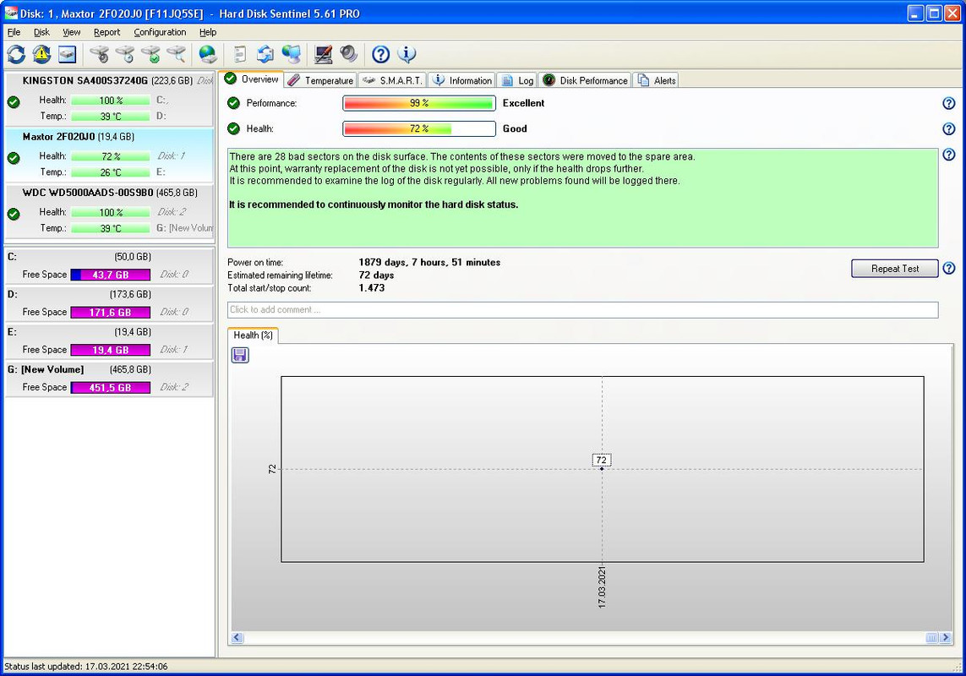Save the health graph using floppy icon

(x=240, y=355)
